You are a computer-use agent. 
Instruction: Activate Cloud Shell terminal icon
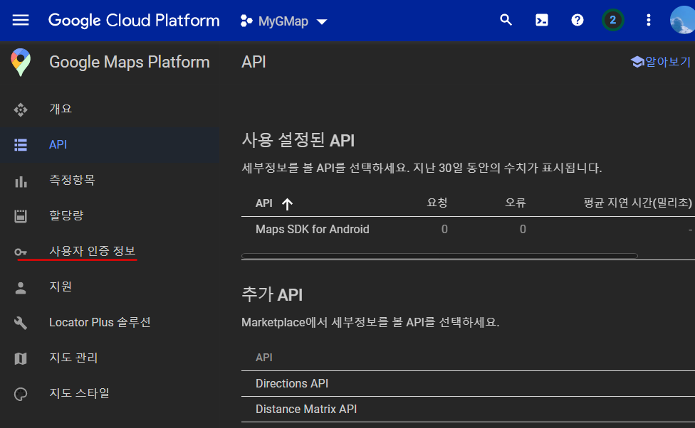pyautogui.click(x=542, y=20)
